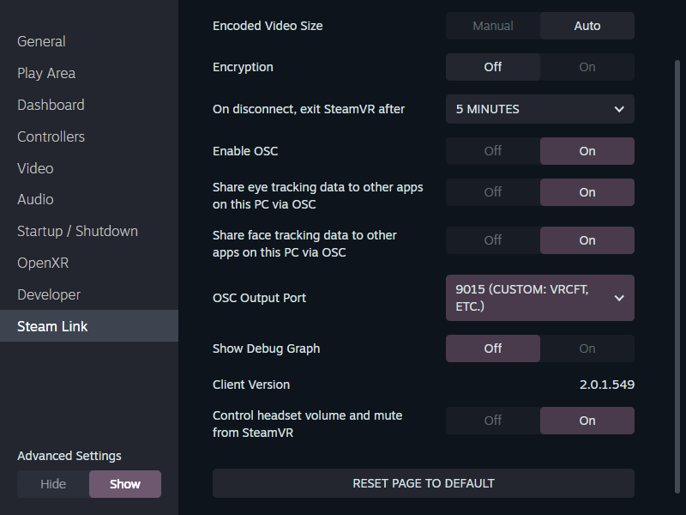Go to Dashboard settings
The width and height of the screenshot is (686, 515).
click(89, 105)
